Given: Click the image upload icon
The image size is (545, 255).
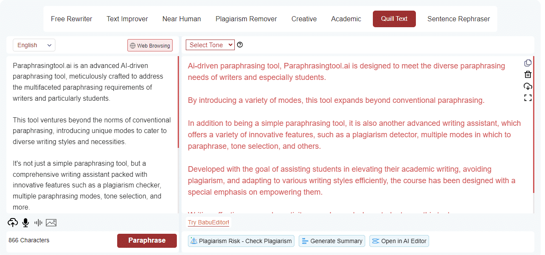Looking at the screenshot, I should tap(51, 222).
